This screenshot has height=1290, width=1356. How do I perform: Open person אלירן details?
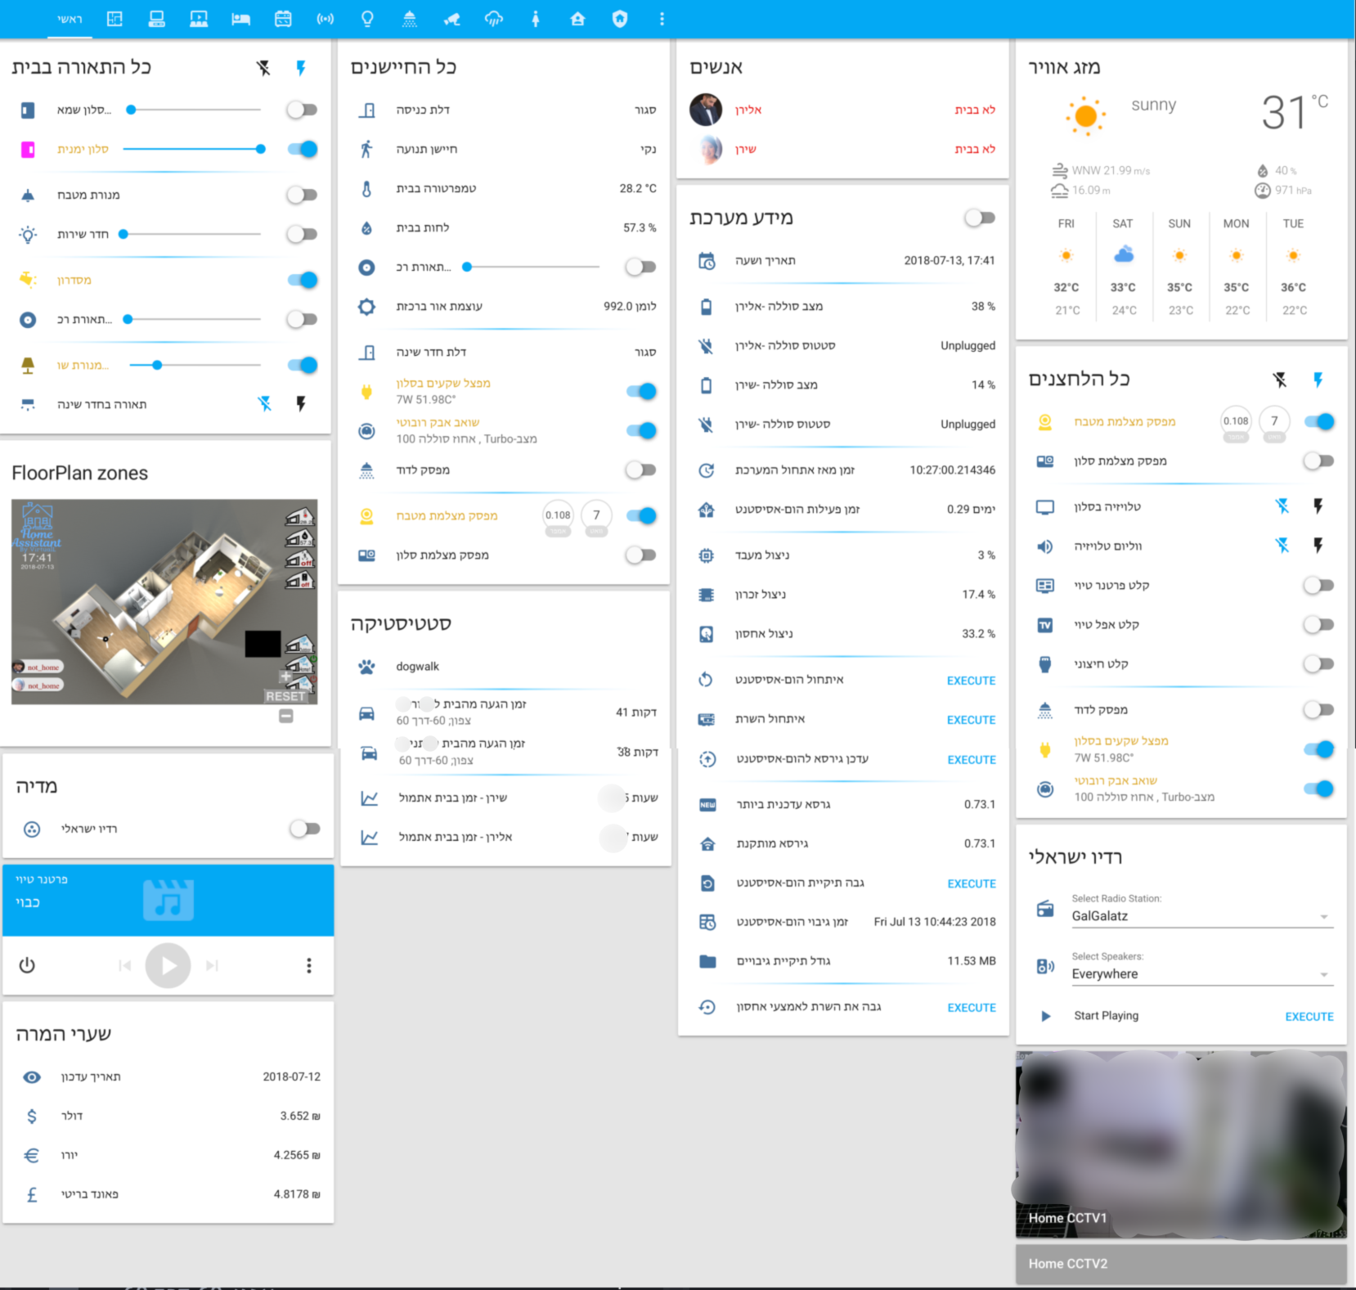pyautogui.click(x=842, y=110)
